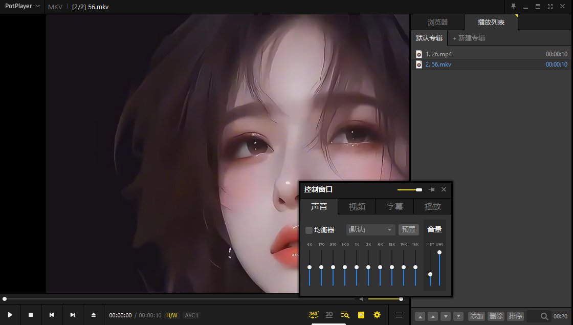Move the playlist item to the top

click(x=420, y=316)
